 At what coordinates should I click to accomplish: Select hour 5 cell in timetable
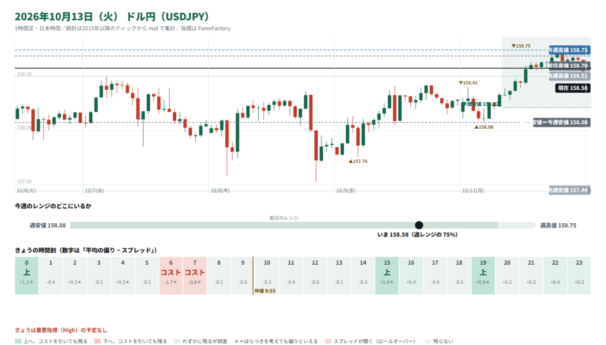(x=147, y=275)
